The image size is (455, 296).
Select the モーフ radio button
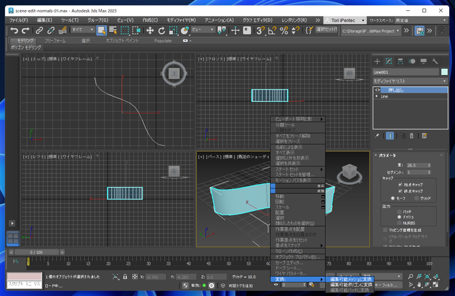point(392,198)
